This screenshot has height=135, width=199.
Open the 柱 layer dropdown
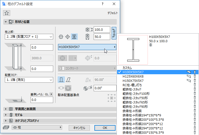coord(37,127)
